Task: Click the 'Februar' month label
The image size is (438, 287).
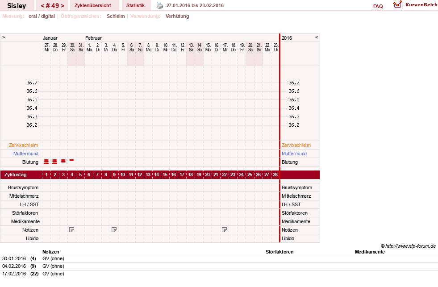Action: (94, 38)
